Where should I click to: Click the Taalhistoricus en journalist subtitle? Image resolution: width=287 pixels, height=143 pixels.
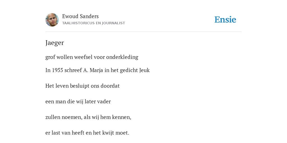[94, 23]
